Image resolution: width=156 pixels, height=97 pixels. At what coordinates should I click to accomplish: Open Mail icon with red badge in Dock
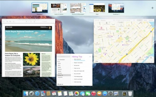[43, 93]
